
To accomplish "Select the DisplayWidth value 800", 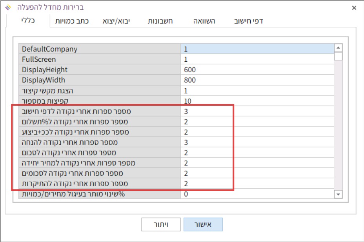I will tap(257, 80).
